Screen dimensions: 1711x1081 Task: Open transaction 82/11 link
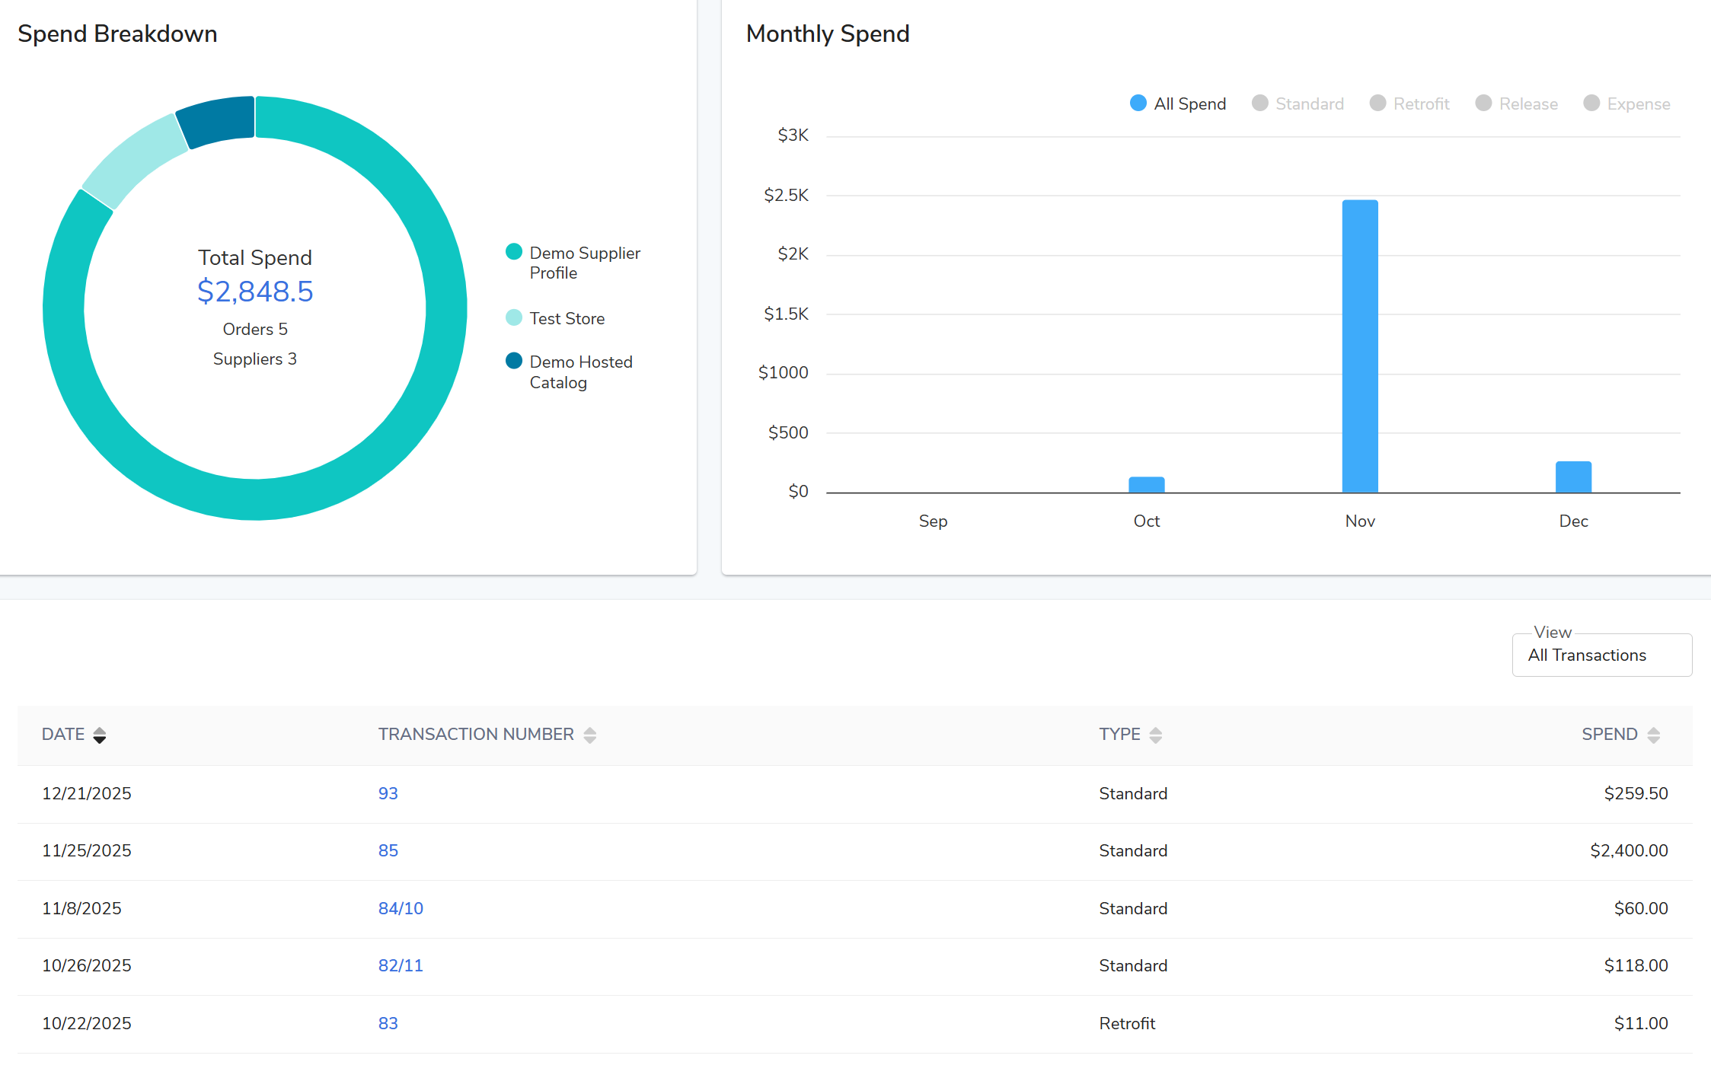(x=401, y=965)
